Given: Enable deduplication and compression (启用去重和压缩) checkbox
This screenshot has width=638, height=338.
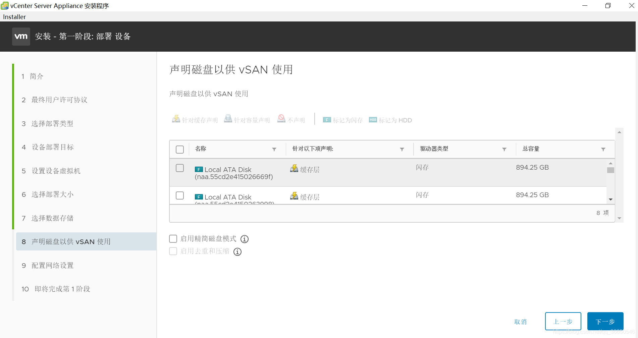Looking at the screenshot, I should [173, 251].
